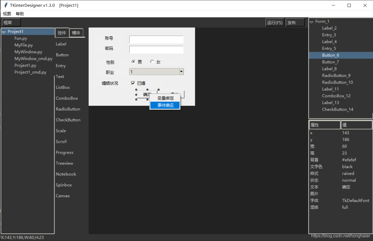Click the 值 column header
The width and height of the screenshot is (373, 241).
[356, 125]
